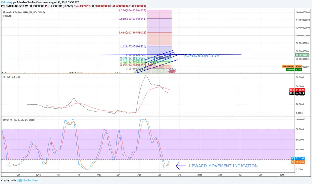Select the 0.786(43.36672922) Fibonacci label

click(x=133, y=58)
